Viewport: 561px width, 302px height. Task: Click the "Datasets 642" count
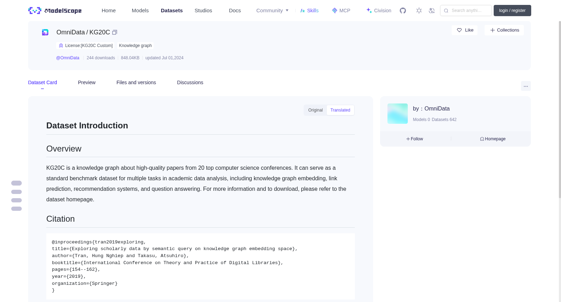(444, 120)
